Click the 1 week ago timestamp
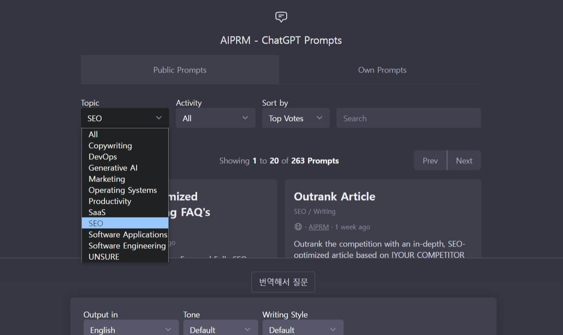This screenshot has height=335, width=563. 352,227
